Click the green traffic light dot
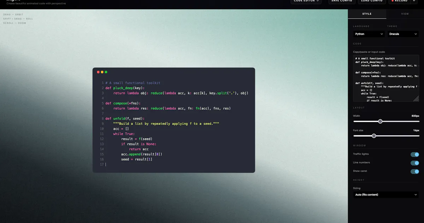The image size is (424, 223). point(106,72)
